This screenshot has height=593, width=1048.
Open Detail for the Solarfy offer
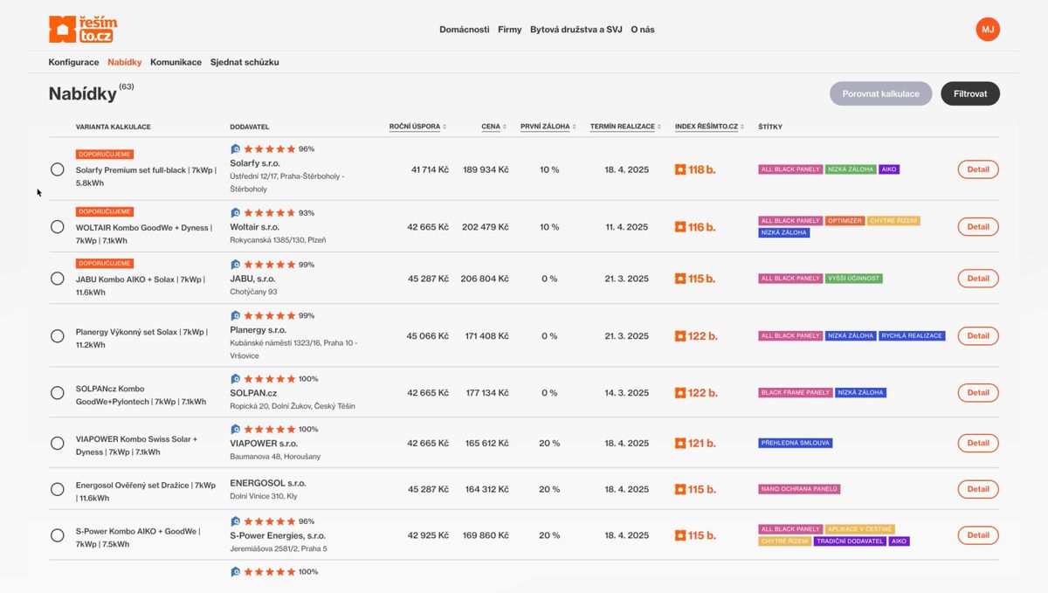978,169
